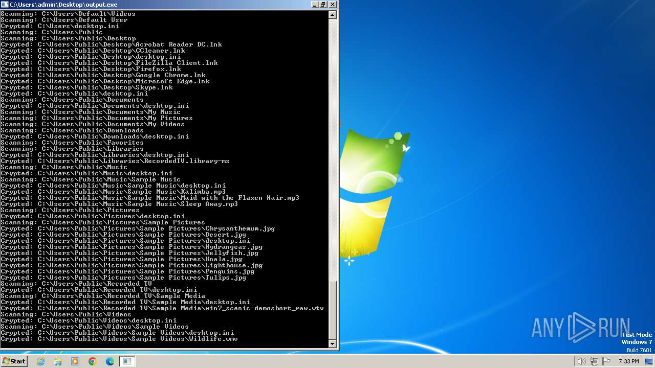Click the console scrollbar up arrow
The width and height of the screenshot is (655, 368).
(333, 15)
